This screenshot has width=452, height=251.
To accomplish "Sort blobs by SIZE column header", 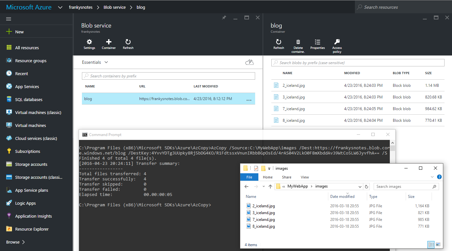I will [x=428, y=73].
